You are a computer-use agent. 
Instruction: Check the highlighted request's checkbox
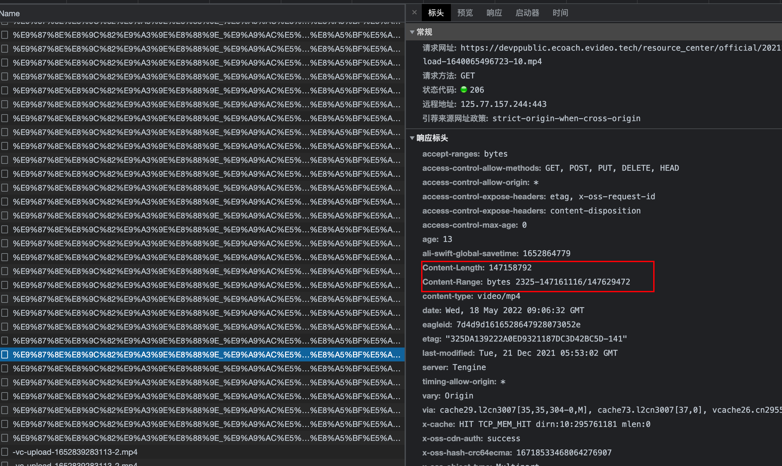[5, 355]
